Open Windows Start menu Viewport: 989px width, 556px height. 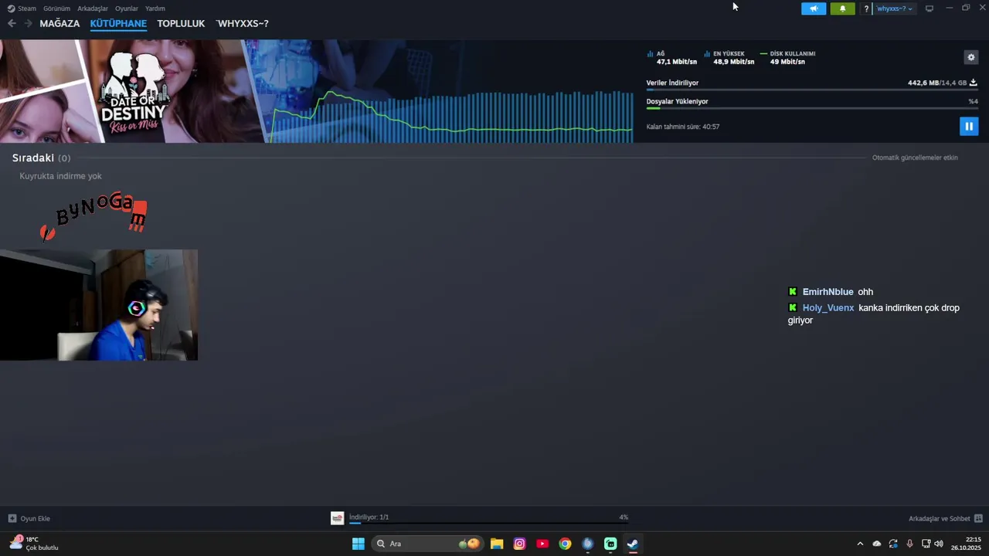click(359, 544)
